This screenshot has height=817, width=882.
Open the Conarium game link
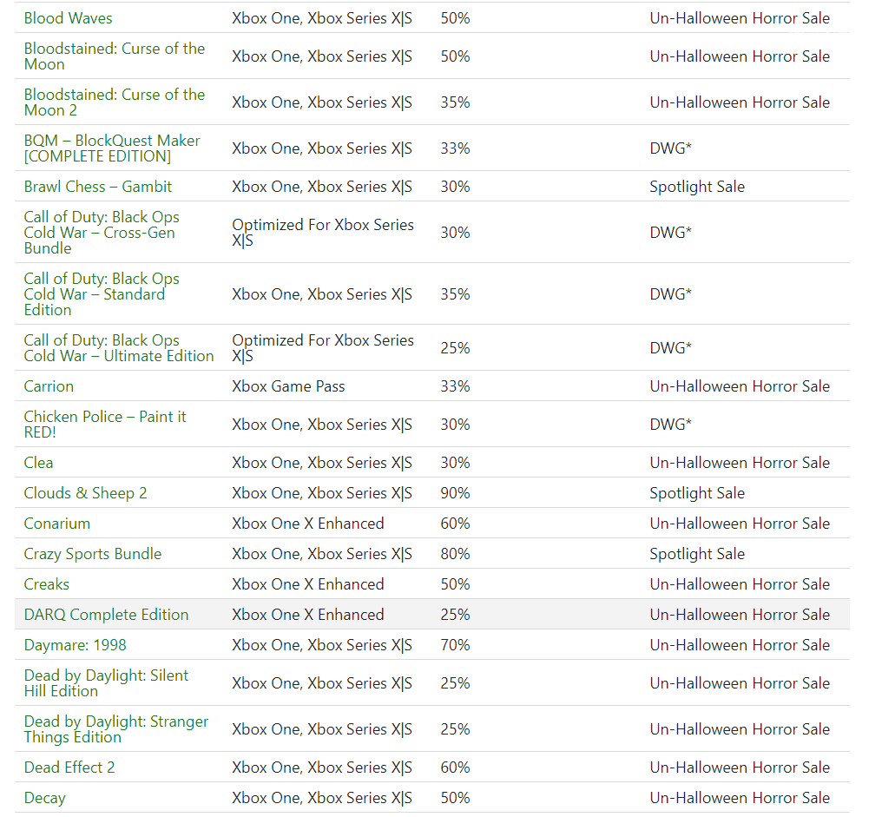(x=56, y=524)
